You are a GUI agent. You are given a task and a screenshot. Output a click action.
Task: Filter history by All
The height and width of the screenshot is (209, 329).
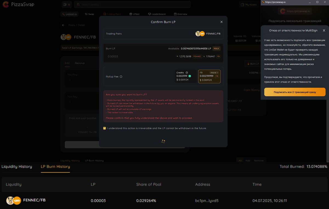pyautogui.click(x=240, y=161)
